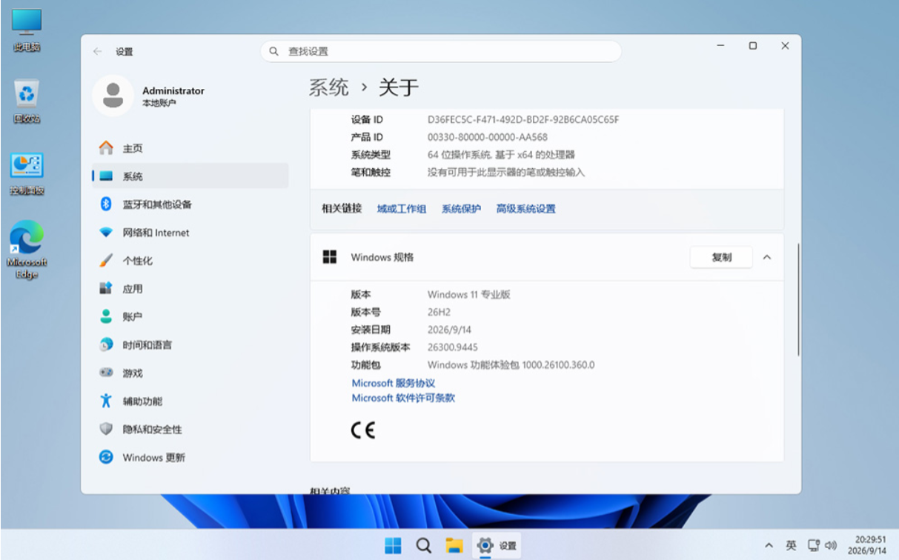Collapse the Windows 规格 section chevron
The image size is (899, 560).
click(767, 257)
